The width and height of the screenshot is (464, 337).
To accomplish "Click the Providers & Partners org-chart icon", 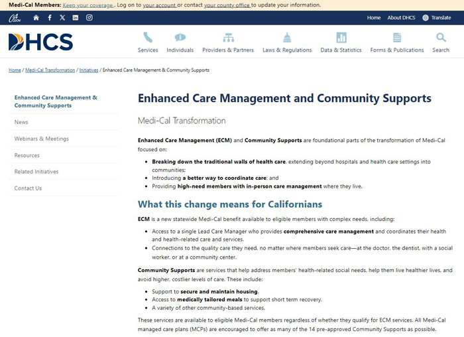I will 228,38.
